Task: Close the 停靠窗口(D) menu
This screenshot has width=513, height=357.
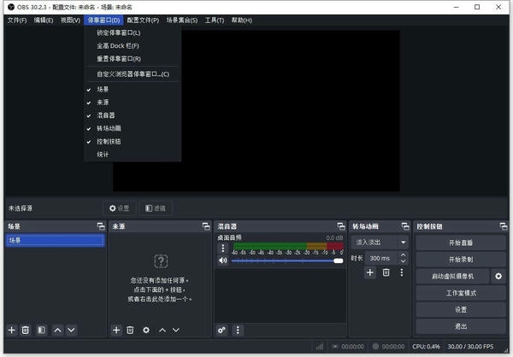Action: coord(103,20)
